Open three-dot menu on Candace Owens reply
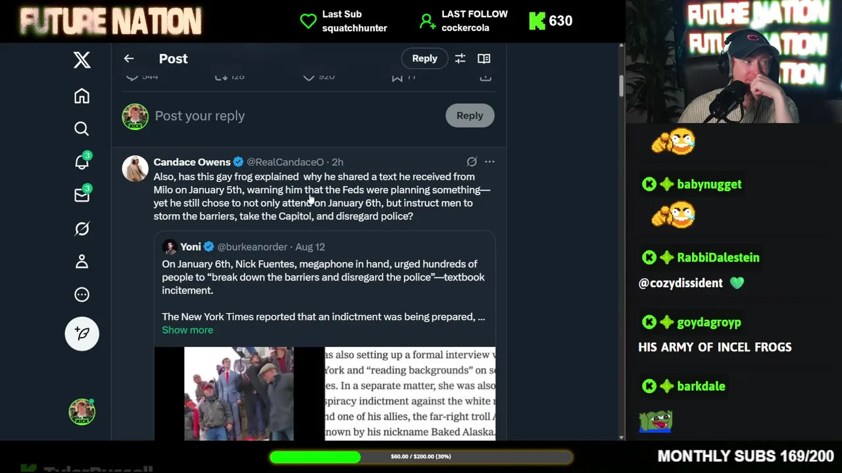Viewport: 842px width, 473px height. tap(489, 162)
